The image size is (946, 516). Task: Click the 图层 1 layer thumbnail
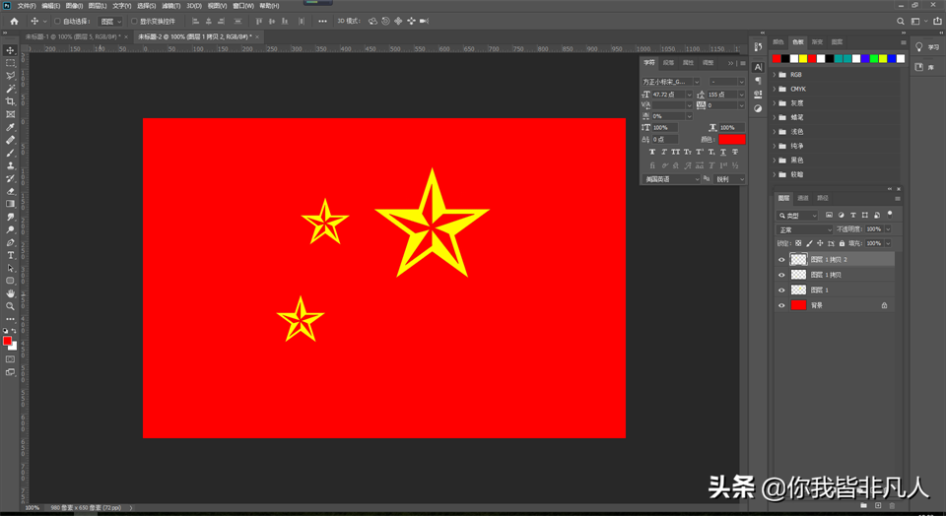798,290
